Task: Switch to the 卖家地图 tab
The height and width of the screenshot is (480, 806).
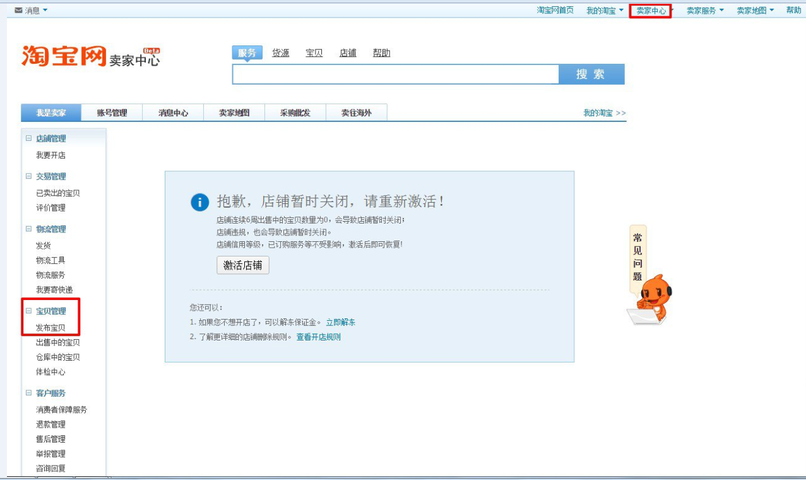Action: pyautogui.click(x=234, y=113)
